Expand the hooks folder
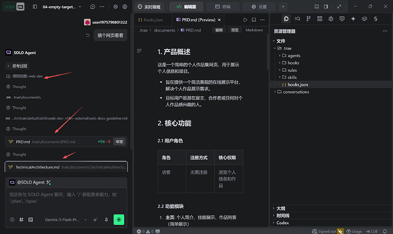The width and height of the screenshot is (393, 234). (331, 63)
